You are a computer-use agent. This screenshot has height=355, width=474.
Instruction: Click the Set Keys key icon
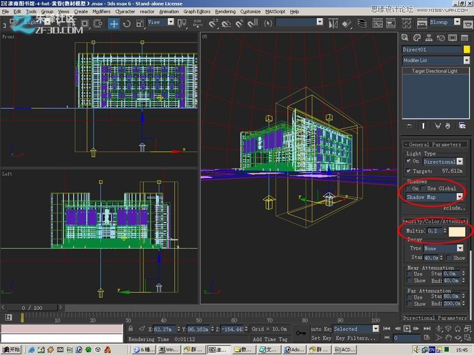point(301,333)
